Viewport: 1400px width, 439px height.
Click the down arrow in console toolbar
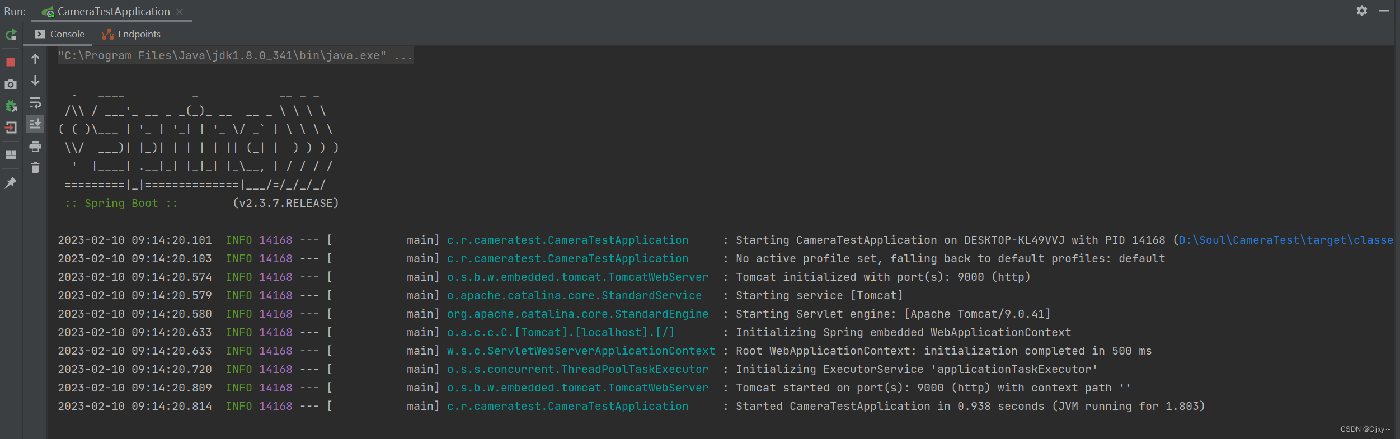(35, 81)
